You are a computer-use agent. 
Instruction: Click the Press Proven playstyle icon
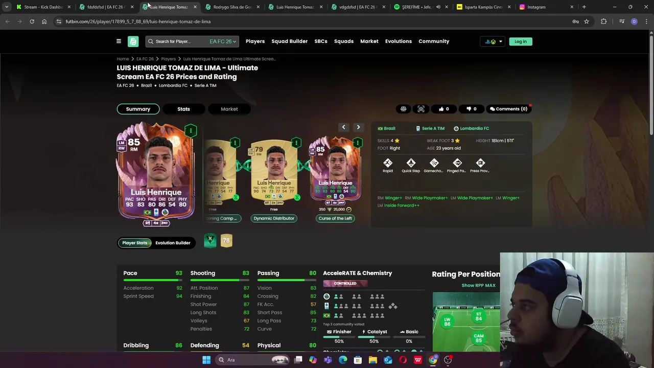pyautogui.click(x=480, y=163)
